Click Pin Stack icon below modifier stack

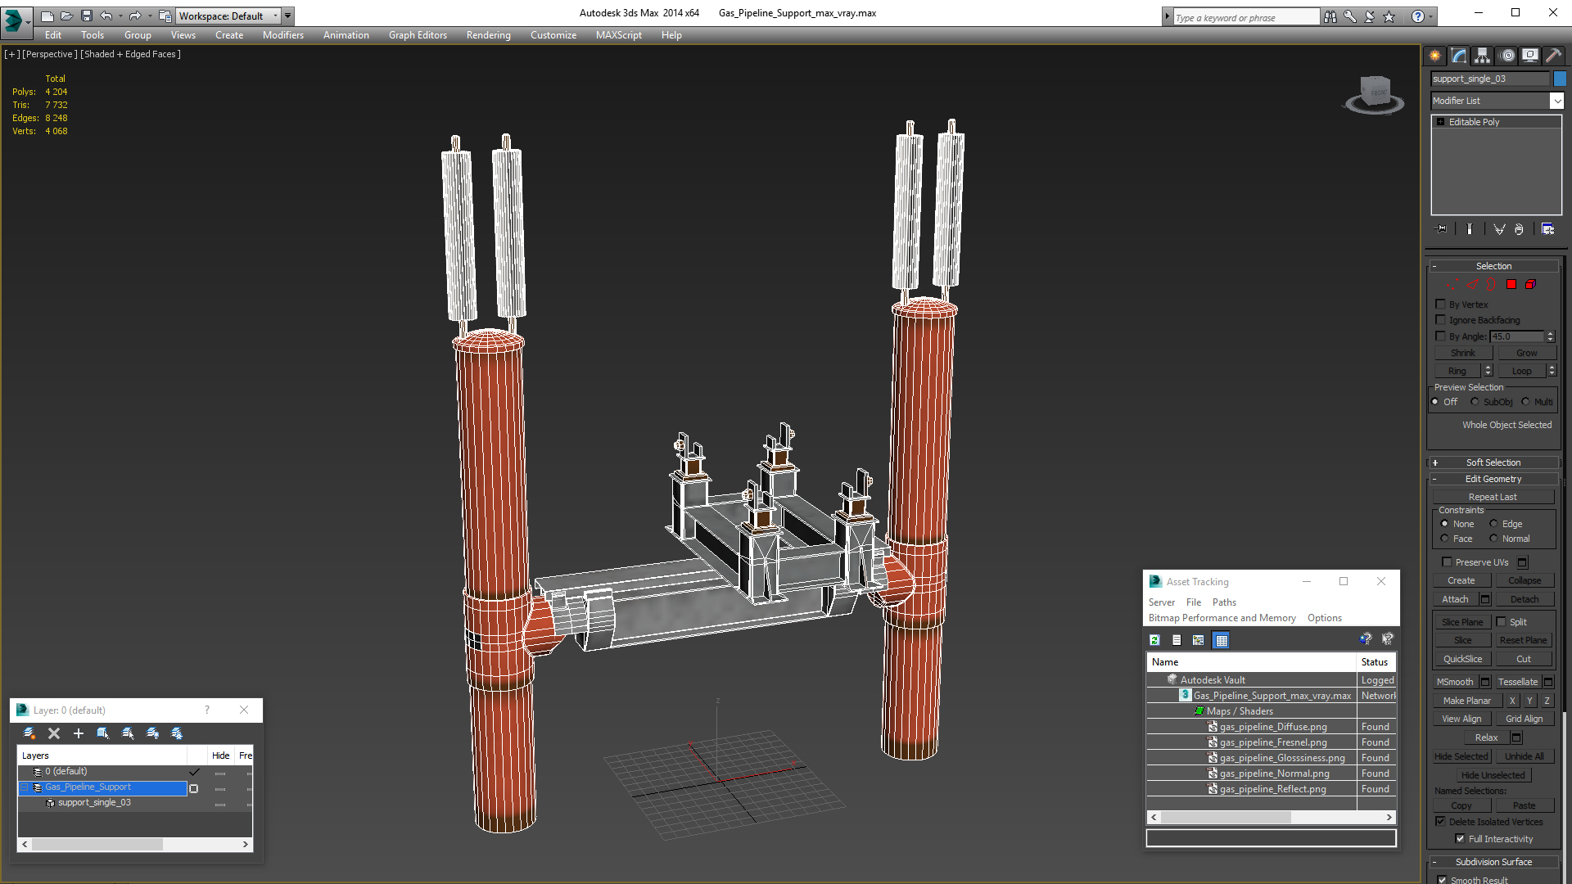tap(1442, 229)
